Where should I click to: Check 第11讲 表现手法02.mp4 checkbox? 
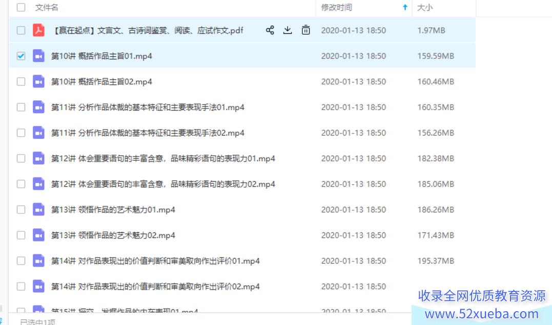pyautogui.click(x=21, y=133)
